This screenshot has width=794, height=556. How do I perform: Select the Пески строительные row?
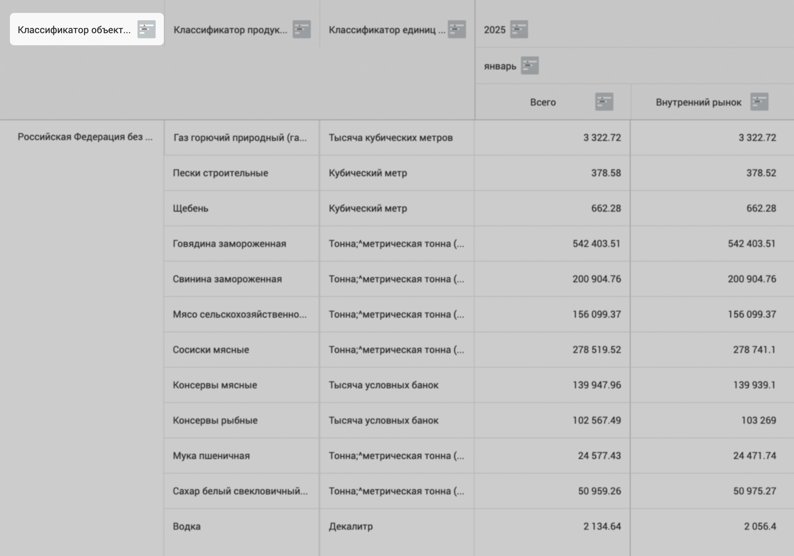pos(220,173)
